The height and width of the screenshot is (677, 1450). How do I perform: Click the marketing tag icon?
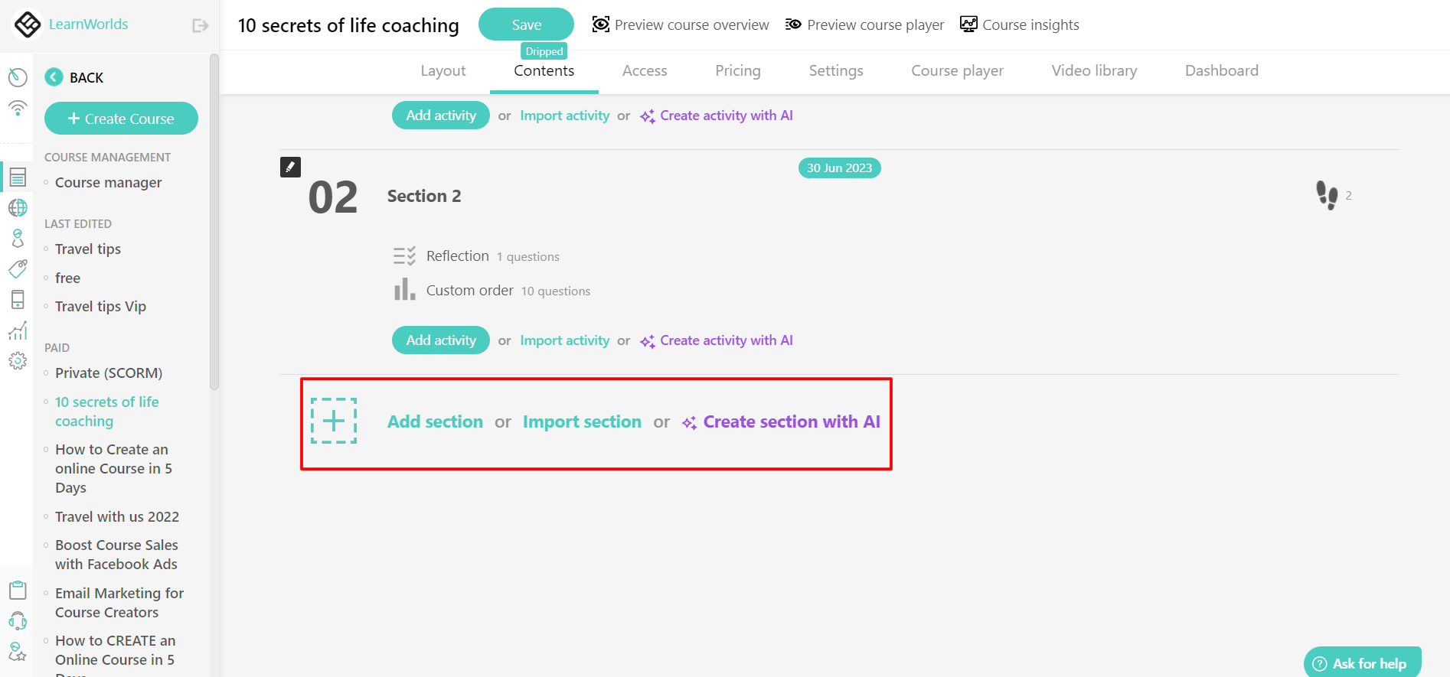point(18,269)
